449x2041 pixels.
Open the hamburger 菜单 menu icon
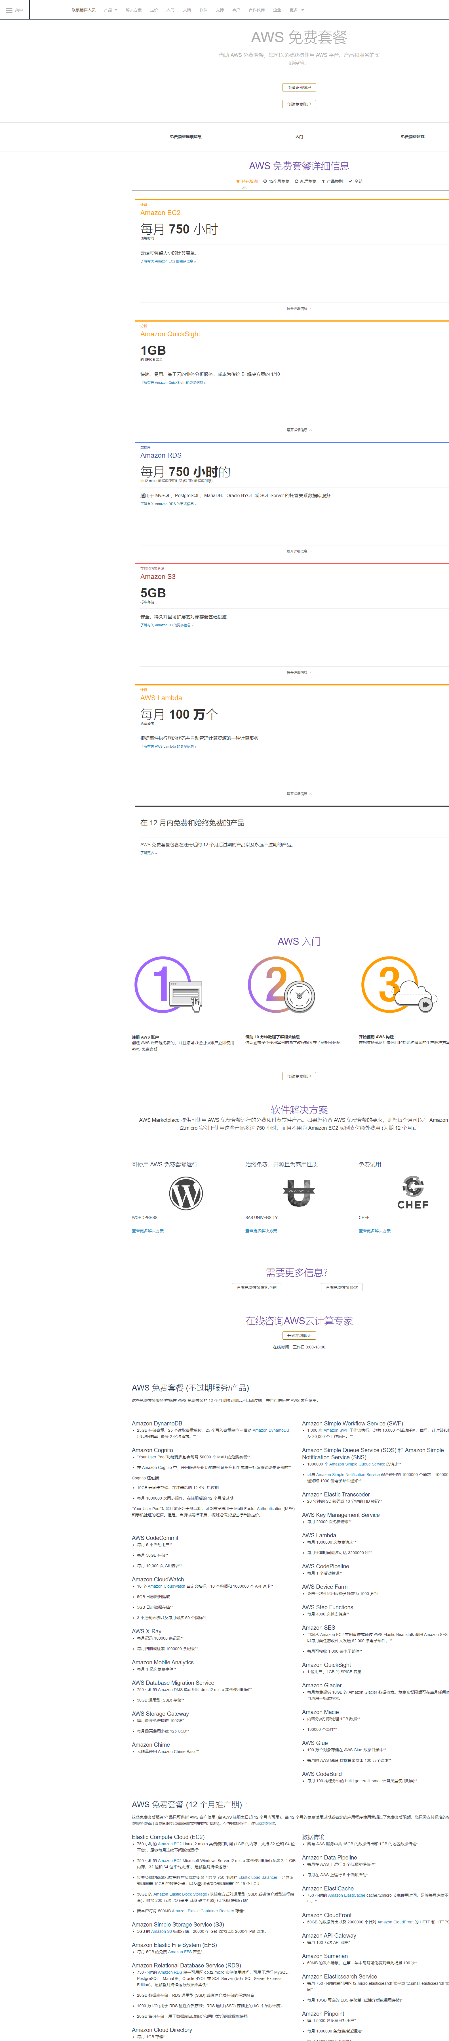(9, 10)
